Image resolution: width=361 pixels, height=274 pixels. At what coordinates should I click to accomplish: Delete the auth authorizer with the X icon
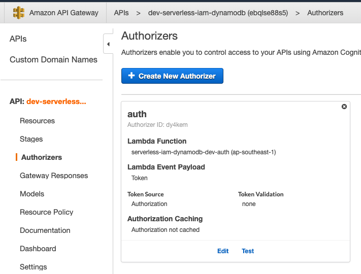pos(344,107)
